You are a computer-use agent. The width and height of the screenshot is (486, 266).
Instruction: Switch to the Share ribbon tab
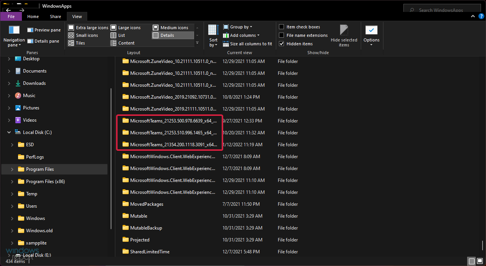[55, 17]
